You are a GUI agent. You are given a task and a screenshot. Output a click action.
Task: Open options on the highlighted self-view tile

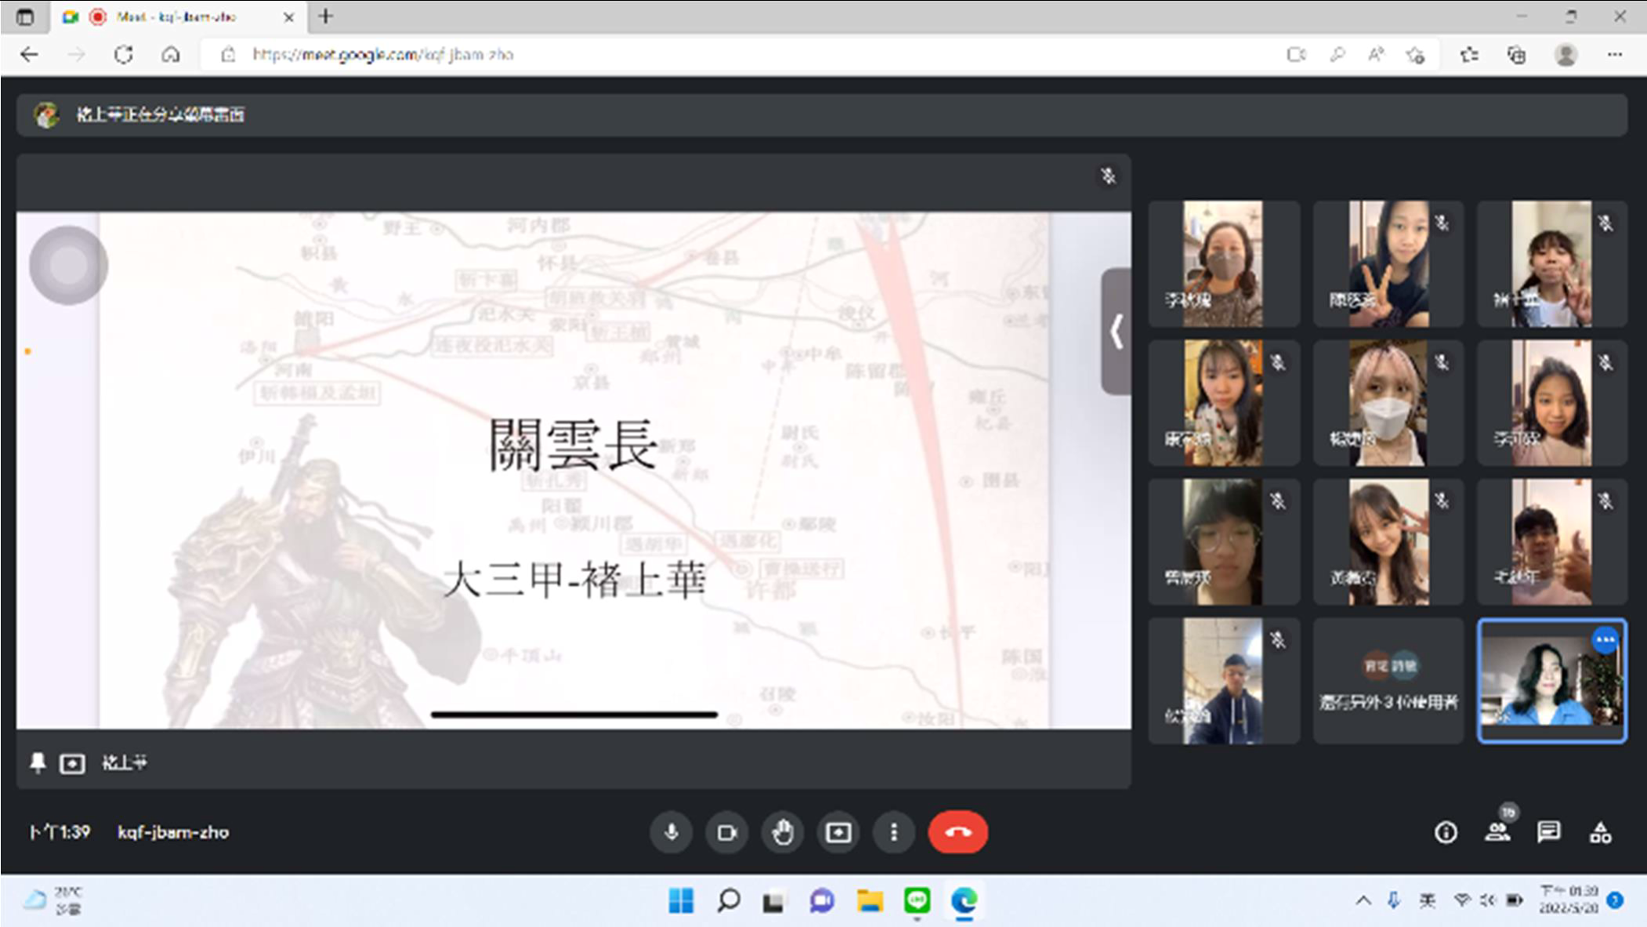point(1605,640)
